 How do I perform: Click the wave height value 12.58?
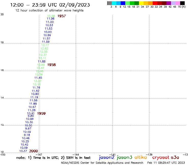point(51,16)
